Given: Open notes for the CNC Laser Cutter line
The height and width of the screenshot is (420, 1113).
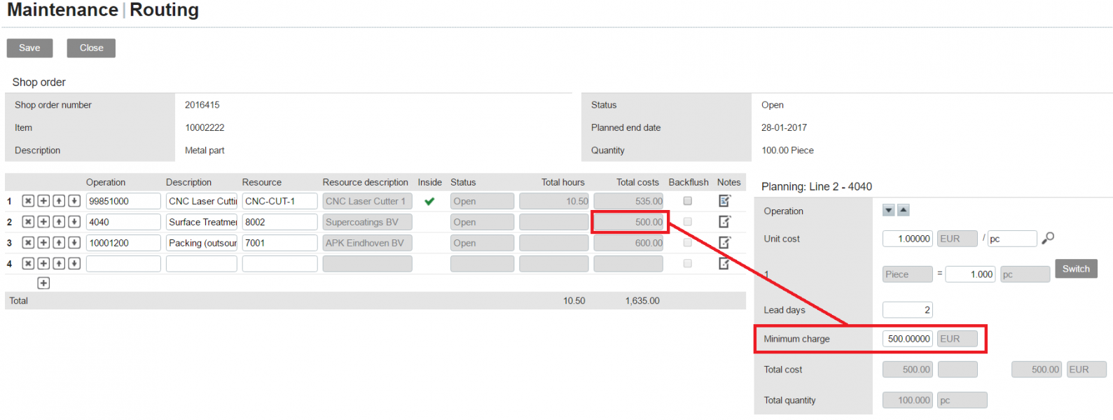Looking at the screenshot, I should coord(724,201).
